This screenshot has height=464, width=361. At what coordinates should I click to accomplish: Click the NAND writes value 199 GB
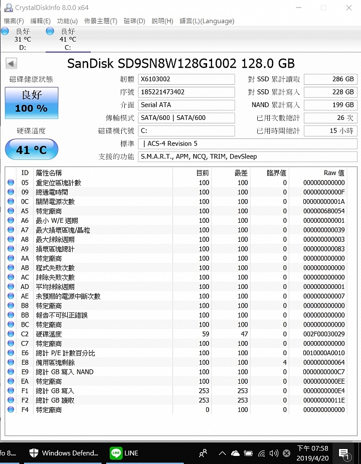point(330,105)
